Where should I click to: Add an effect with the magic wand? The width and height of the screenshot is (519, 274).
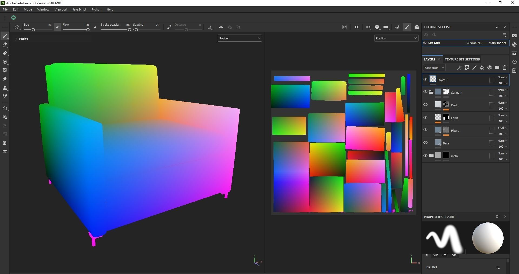(459, 68)
